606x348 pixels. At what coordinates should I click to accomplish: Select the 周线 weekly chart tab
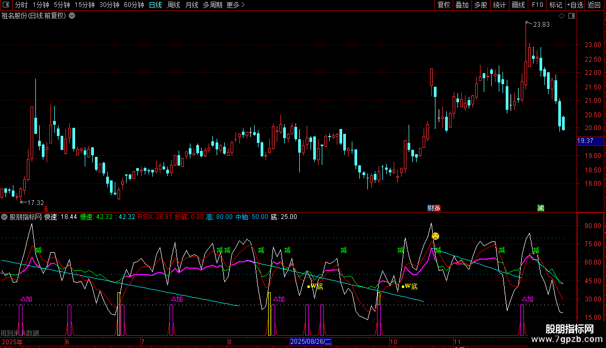coord(174,5)
